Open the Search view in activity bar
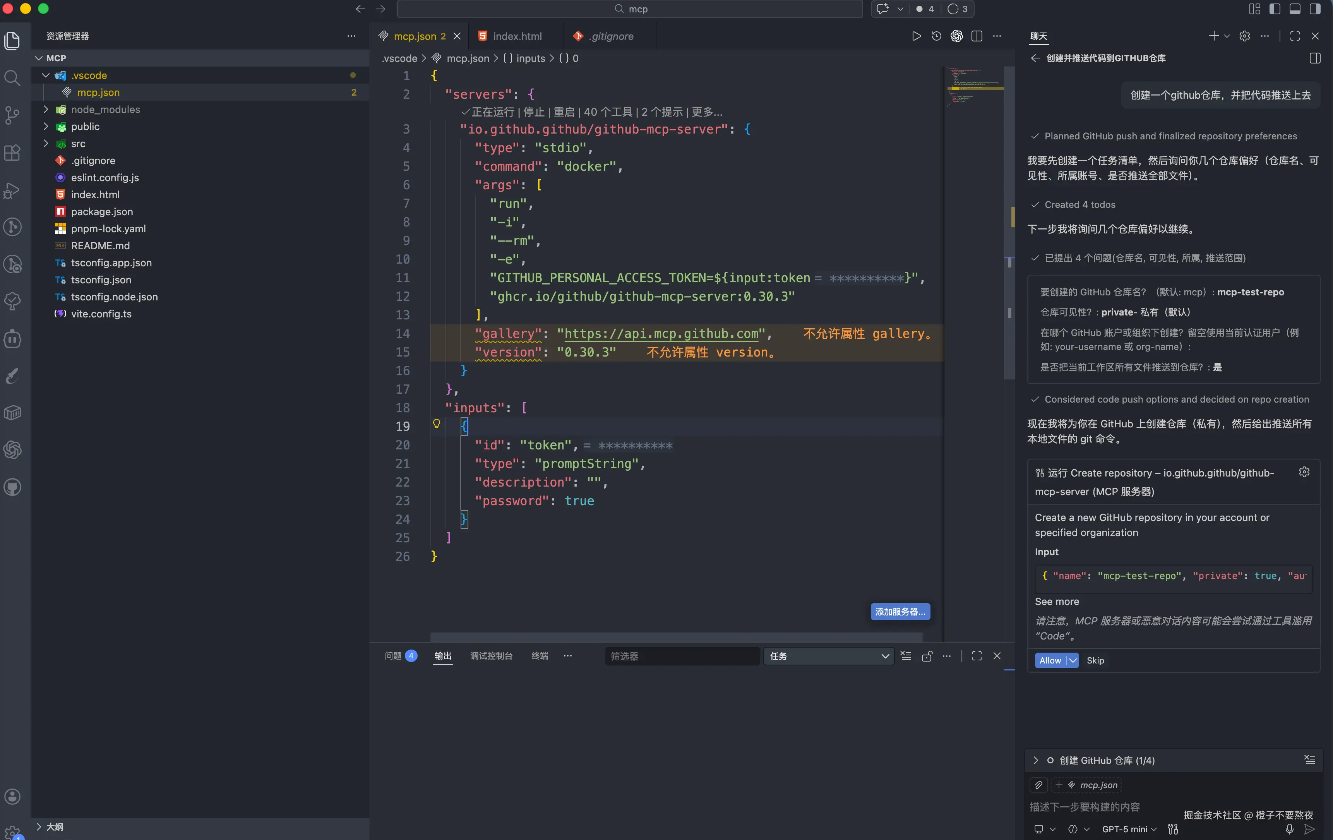Image resolution: width=1333 pixels, height=840 pixels. (x=12, y=78)
